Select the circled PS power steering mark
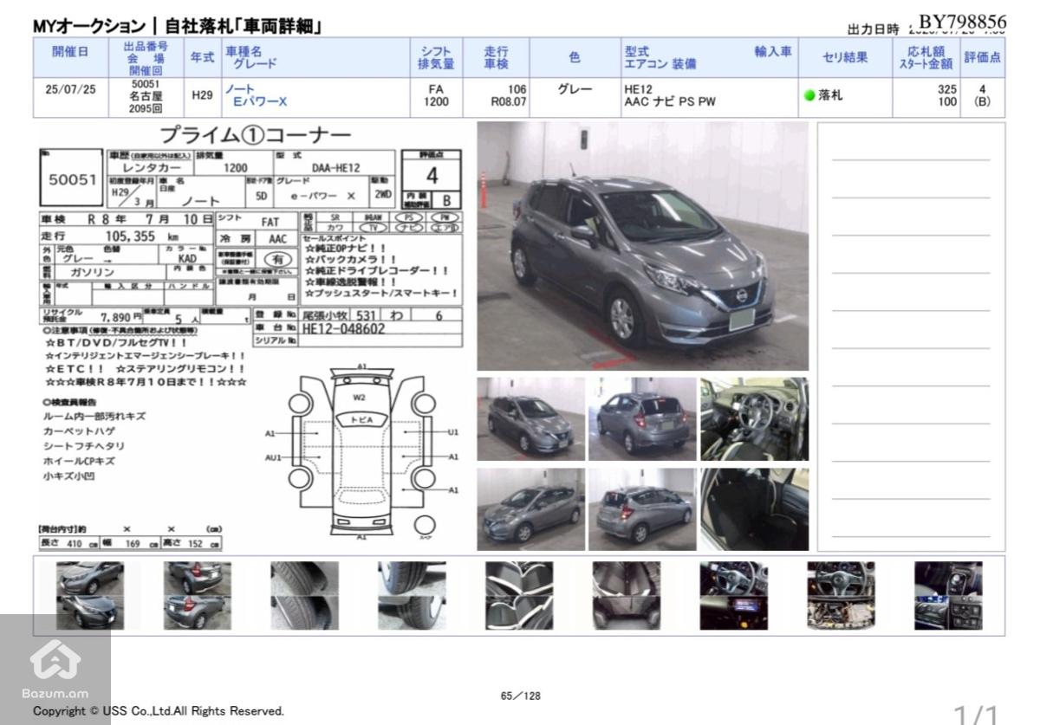Screen dimensions: 1040x725 pos(409,217)
